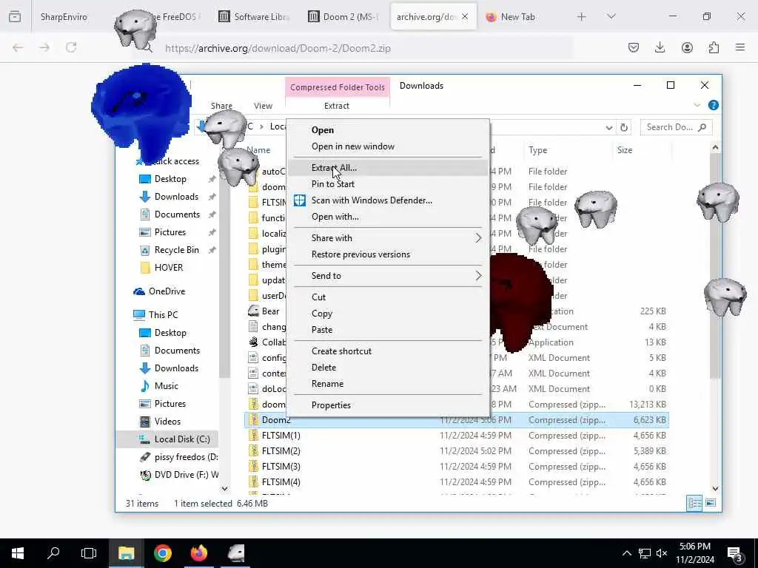Choose Open in new window
Viewport: 758px width, 568px height.
pyautogui.click(x=386, y=146)
